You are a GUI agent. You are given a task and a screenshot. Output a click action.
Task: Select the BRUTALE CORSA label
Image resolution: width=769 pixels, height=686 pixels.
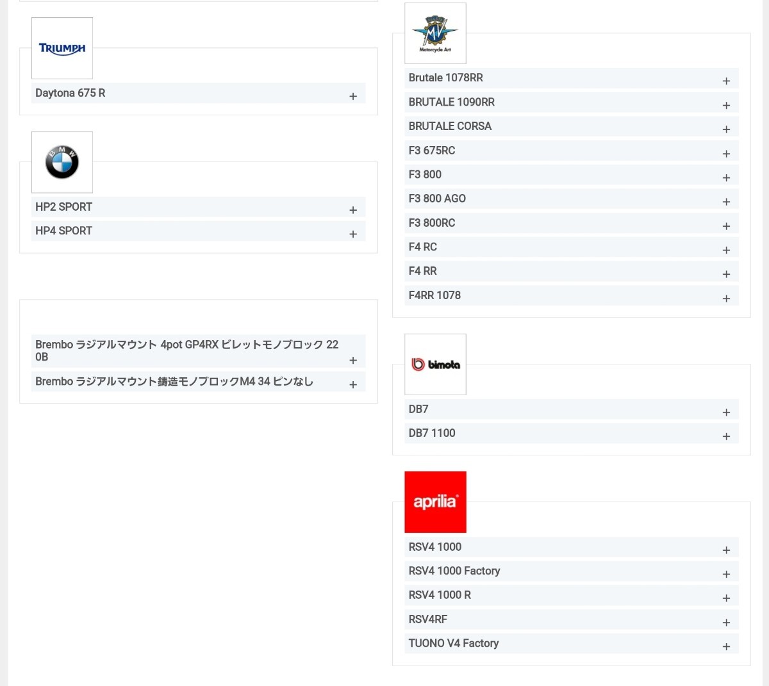pyautogui.click(x=450, y=126)
